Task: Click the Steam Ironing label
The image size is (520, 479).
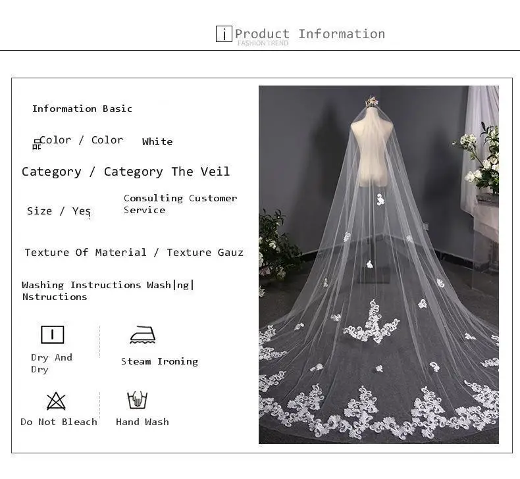Action: [159, 361]
